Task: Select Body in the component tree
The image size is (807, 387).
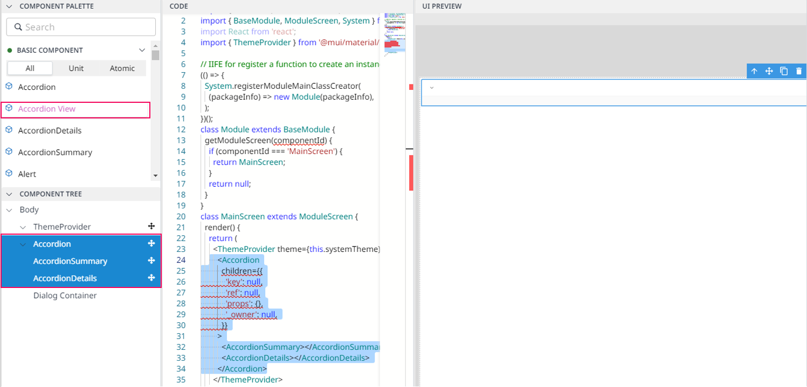Action: (29, 210)
